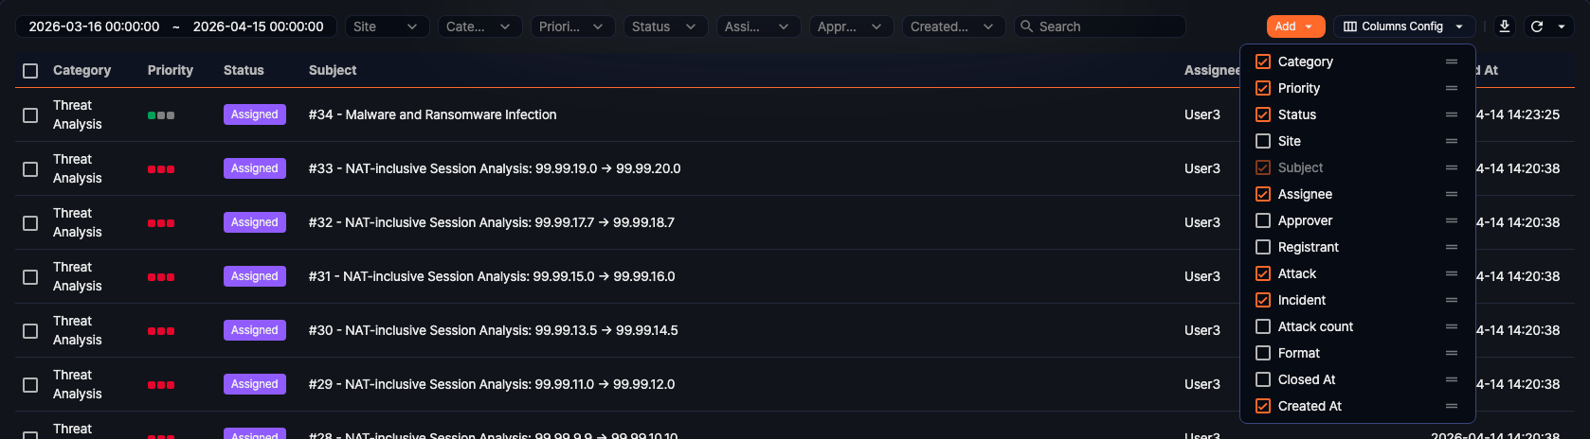Image resolution: width=1590 pixels, height=439 pixels.
Task: Pick Closed At in the columns menu
Action: pos(1306,379)
